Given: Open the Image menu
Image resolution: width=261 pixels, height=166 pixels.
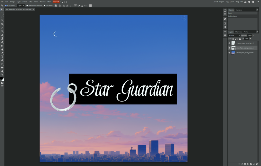Looking at the screenshot, I should 12,2.
